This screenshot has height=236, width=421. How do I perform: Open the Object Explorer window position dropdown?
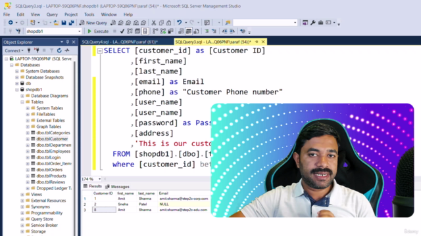(x=62, y=42)
